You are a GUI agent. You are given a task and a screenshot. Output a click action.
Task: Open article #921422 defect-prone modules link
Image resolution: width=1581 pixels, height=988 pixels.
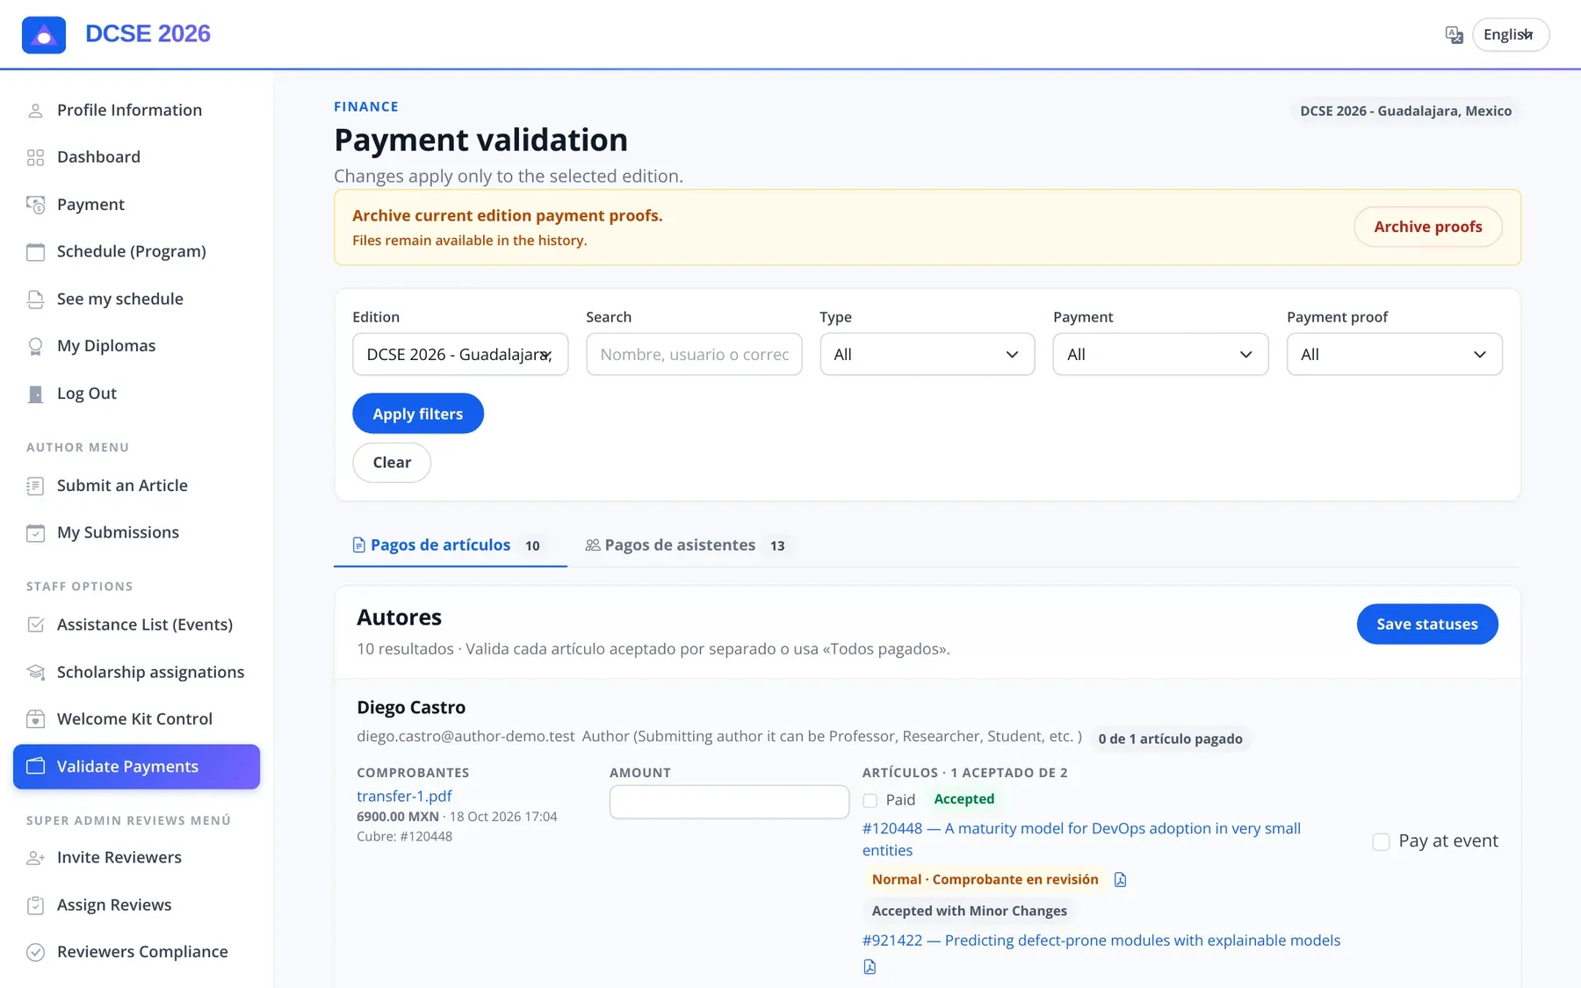tap(1101, 941)
